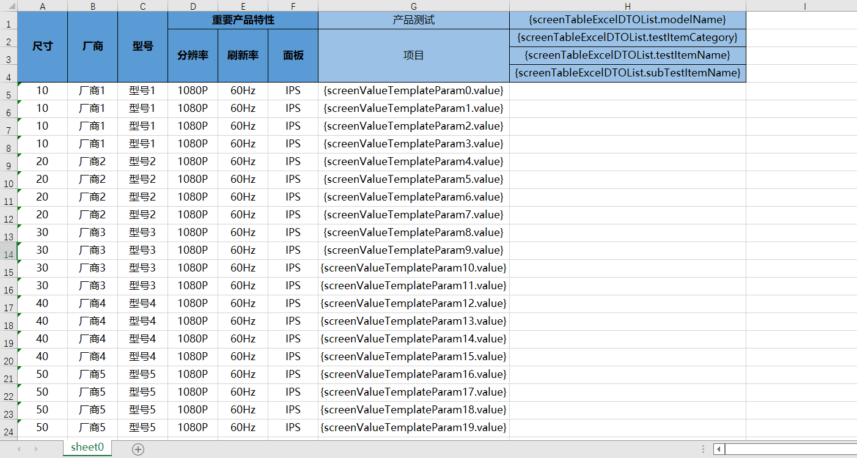Select column D header
This screenshot has height=458, width=857.
coord(193,6)
